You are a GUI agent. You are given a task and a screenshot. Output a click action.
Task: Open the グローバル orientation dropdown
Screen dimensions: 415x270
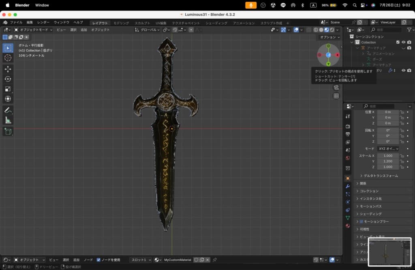(x=148, y=30)
